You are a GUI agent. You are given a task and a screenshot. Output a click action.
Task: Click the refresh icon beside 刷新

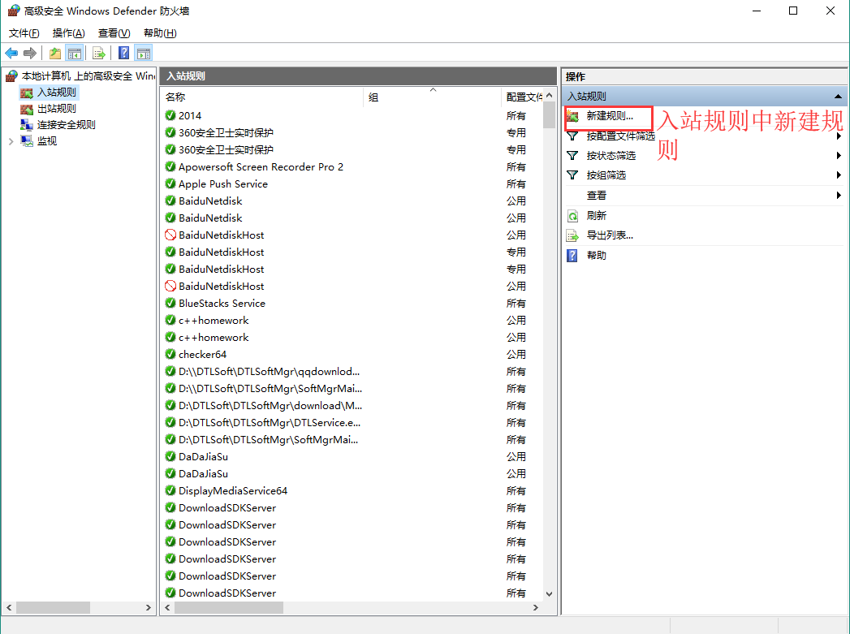point(572,216)
